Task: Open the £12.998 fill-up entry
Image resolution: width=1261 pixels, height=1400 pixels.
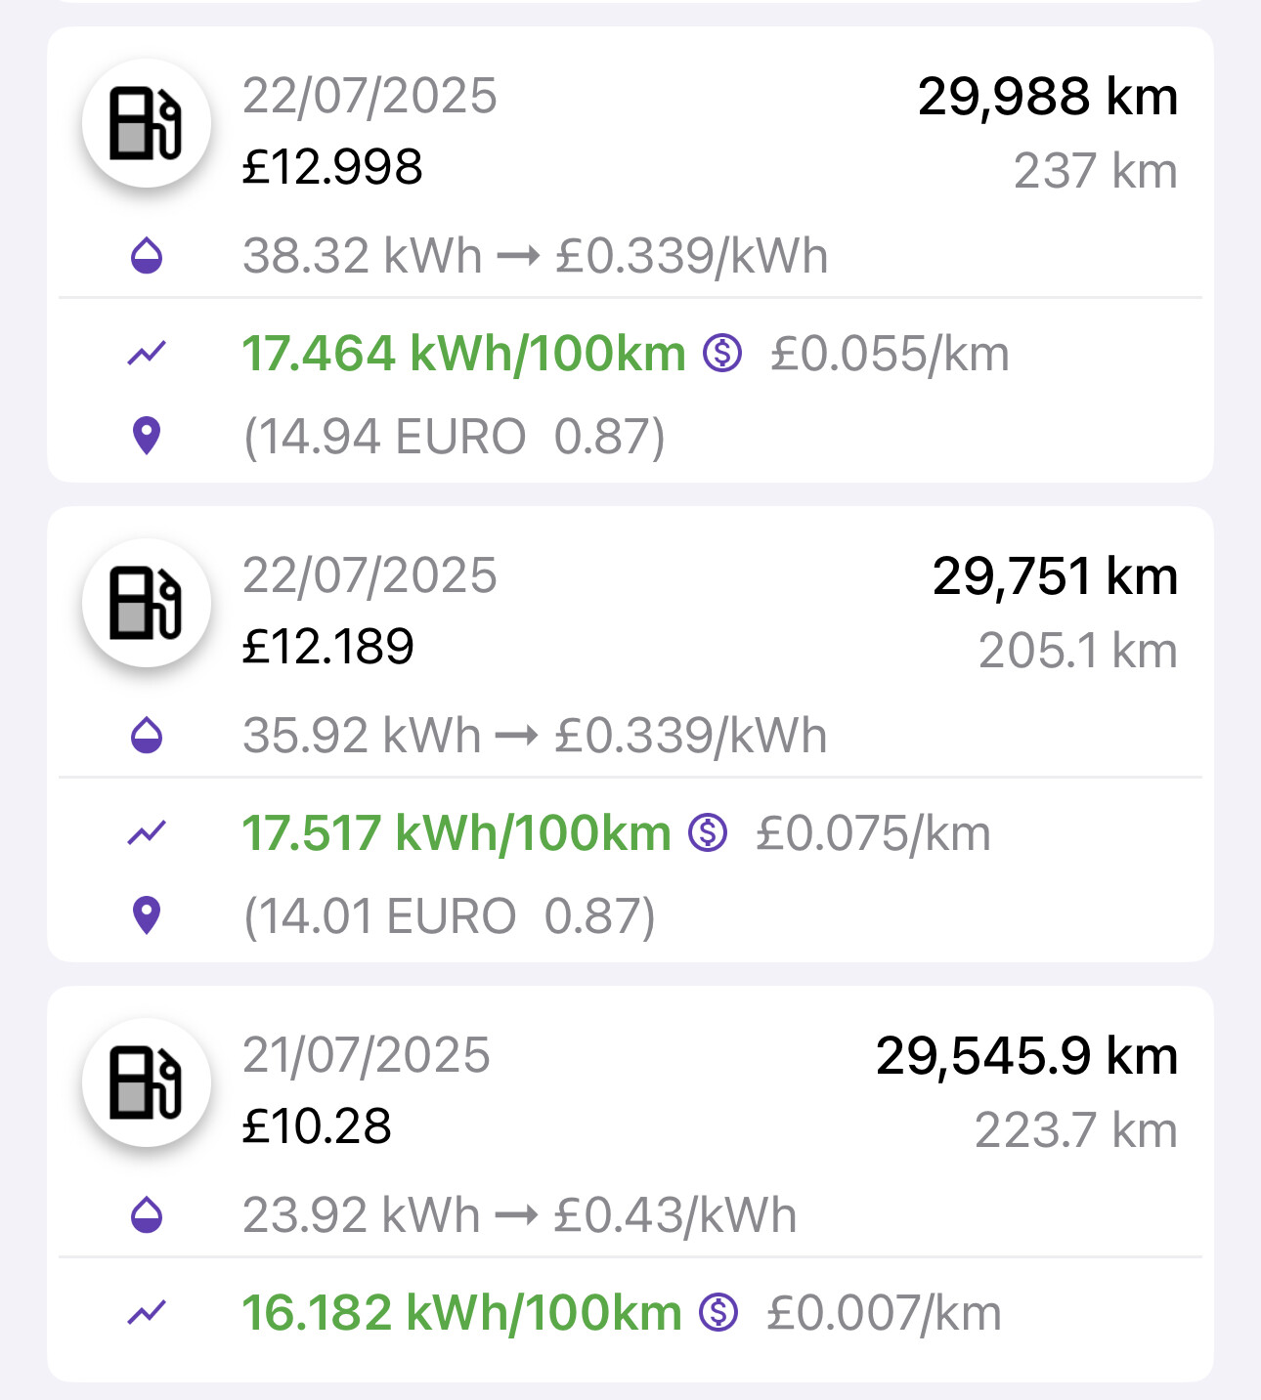Action: pyautogui.click(x=630, y=254)
